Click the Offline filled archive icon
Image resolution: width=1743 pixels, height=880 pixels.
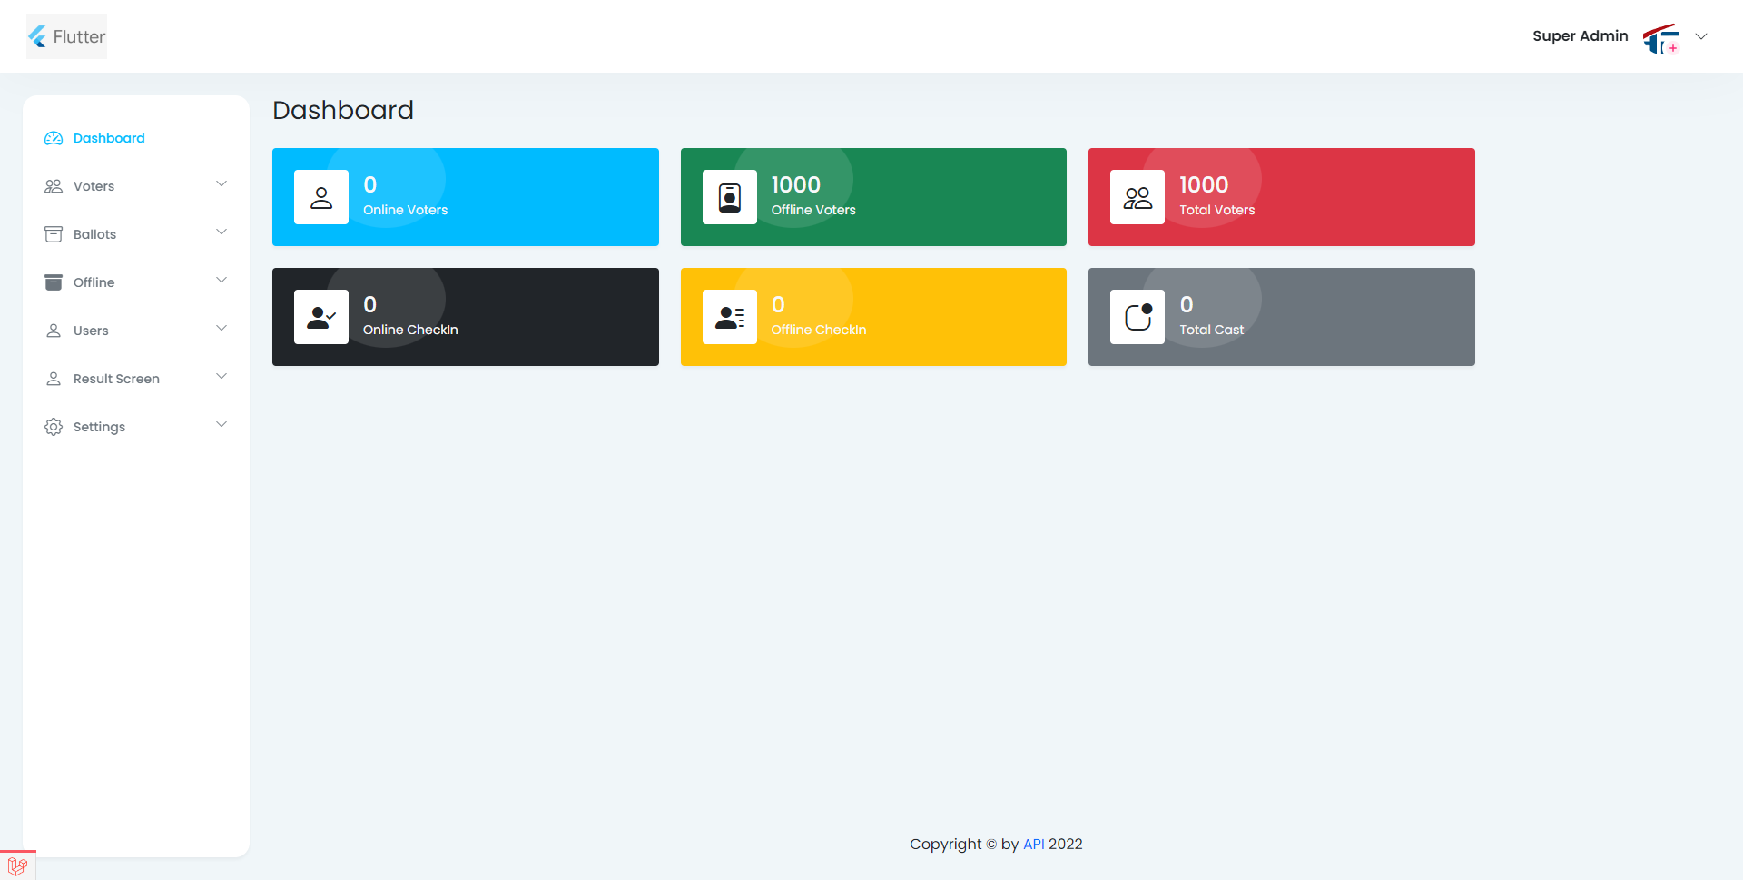click(x=54, y=282)
